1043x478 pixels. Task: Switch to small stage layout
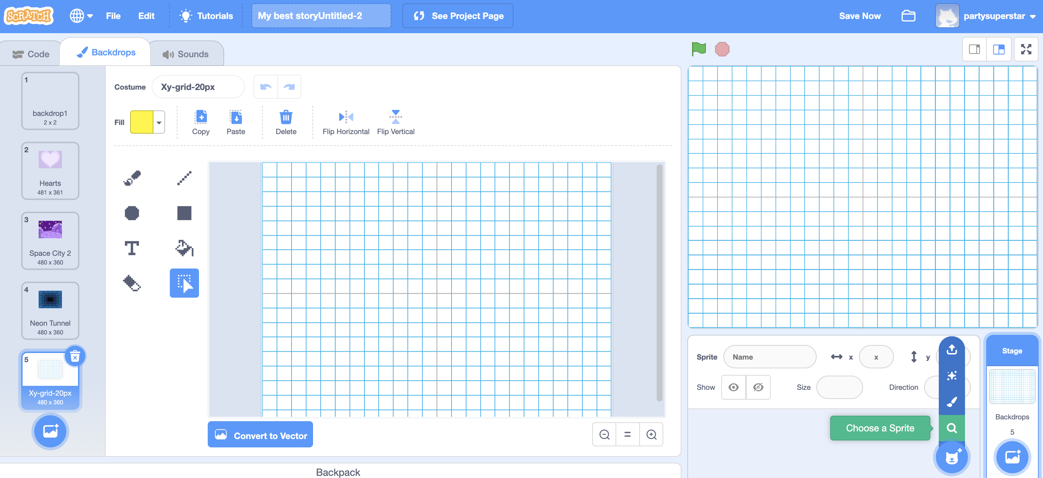click(974, 50)
